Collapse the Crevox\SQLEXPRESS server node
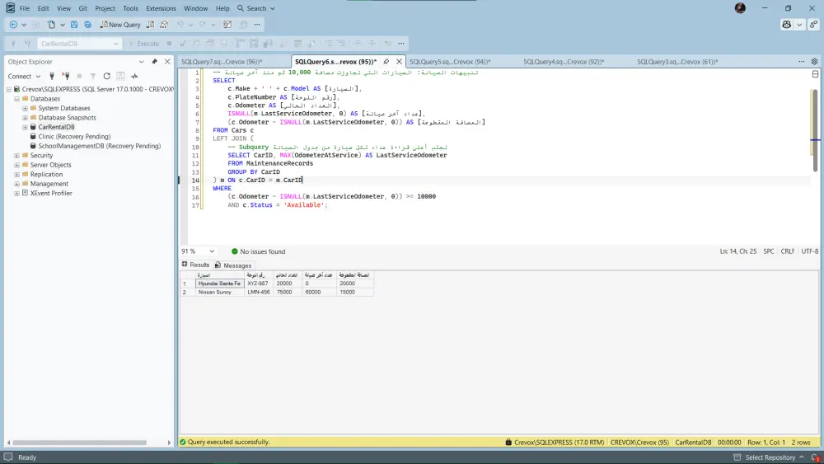The height and width of the screenshot is (464, 824). (x=9, y=89)
